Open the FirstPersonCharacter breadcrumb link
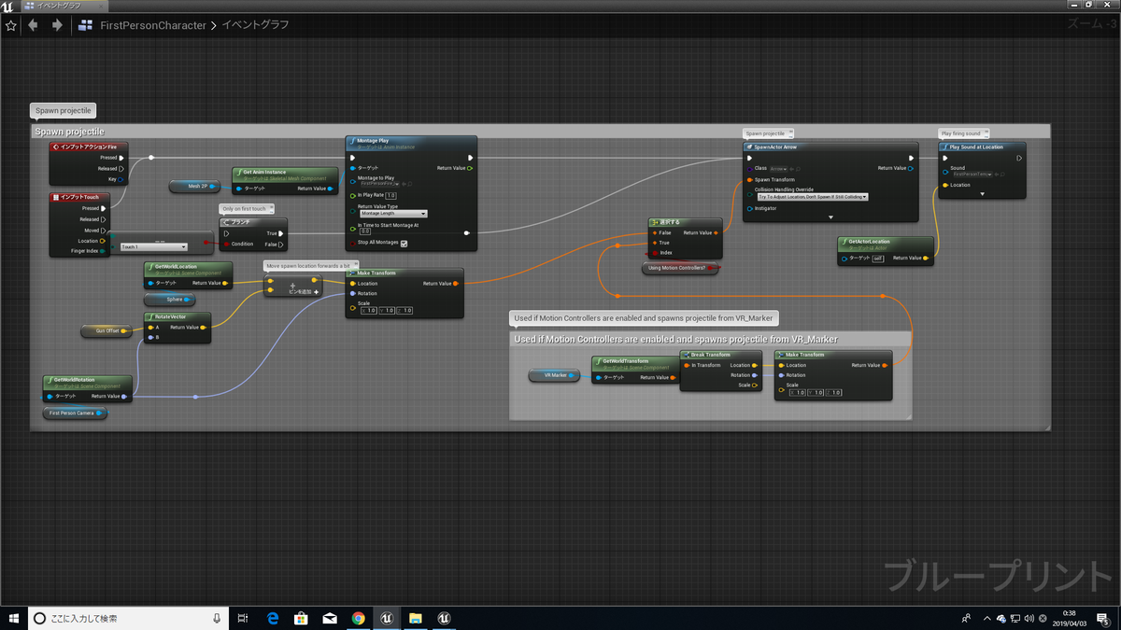 pos(153,25)
